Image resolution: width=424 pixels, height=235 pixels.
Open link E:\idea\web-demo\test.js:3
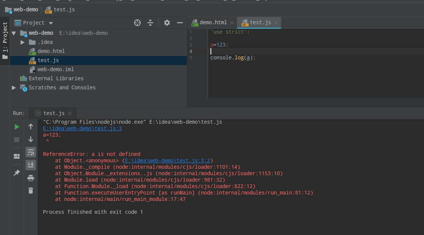point(82,128)
